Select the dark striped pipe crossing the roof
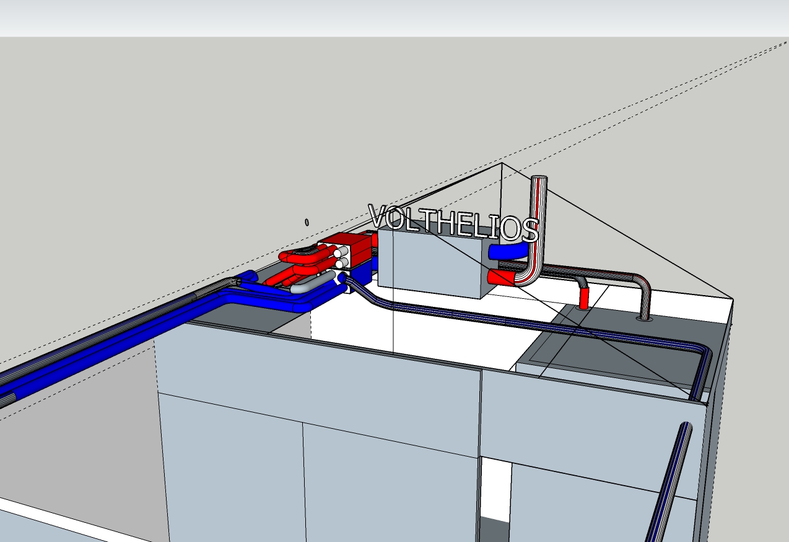 (x=526, y=325)
